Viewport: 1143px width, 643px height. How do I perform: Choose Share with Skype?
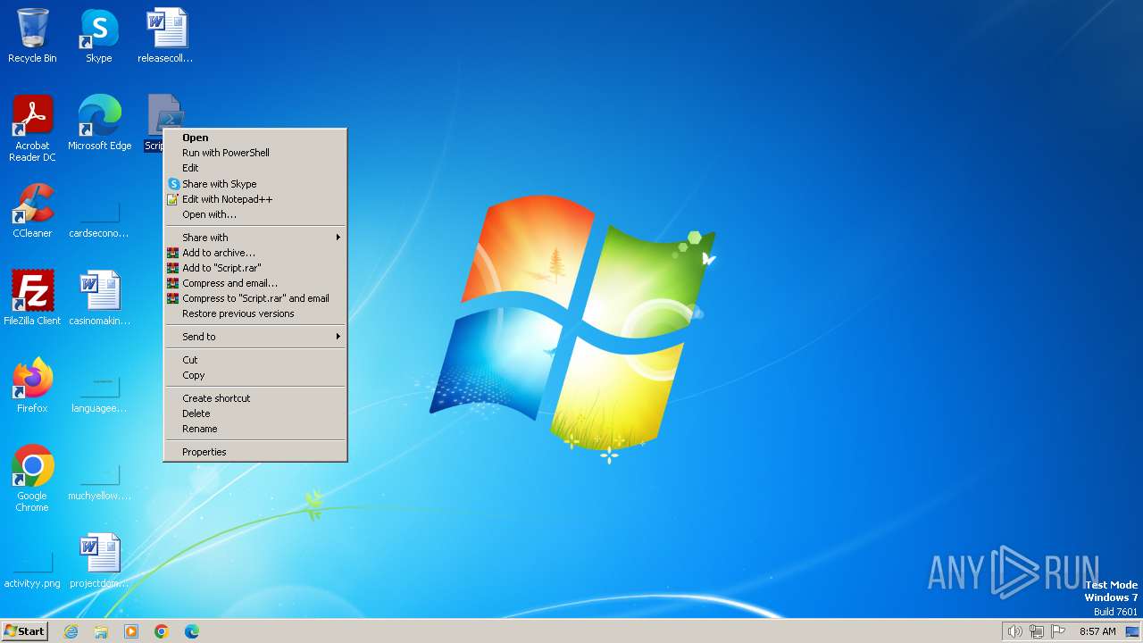click(x=255, y=184)
